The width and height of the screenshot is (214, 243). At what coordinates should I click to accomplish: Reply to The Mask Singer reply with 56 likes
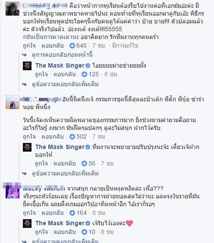pyautogui.click(x=65, y=163)
